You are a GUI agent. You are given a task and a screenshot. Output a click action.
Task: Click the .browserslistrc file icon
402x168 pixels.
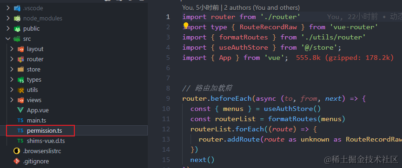coord(17,151)
